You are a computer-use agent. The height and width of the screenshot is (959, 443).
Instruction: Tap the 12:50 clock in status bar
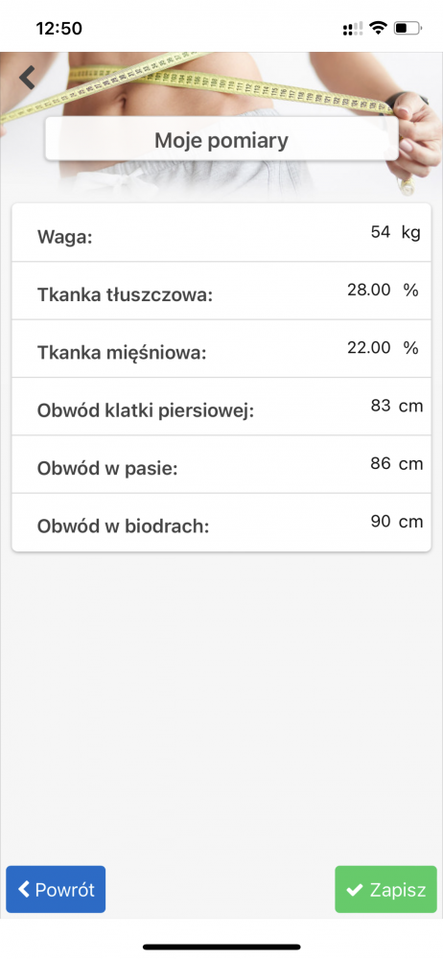click(58, 28)
